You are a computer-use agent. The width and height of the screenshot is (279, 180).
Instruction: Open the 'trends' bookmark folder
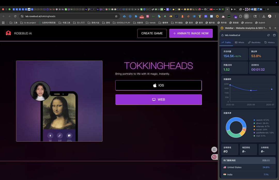(x=151, y=23)
